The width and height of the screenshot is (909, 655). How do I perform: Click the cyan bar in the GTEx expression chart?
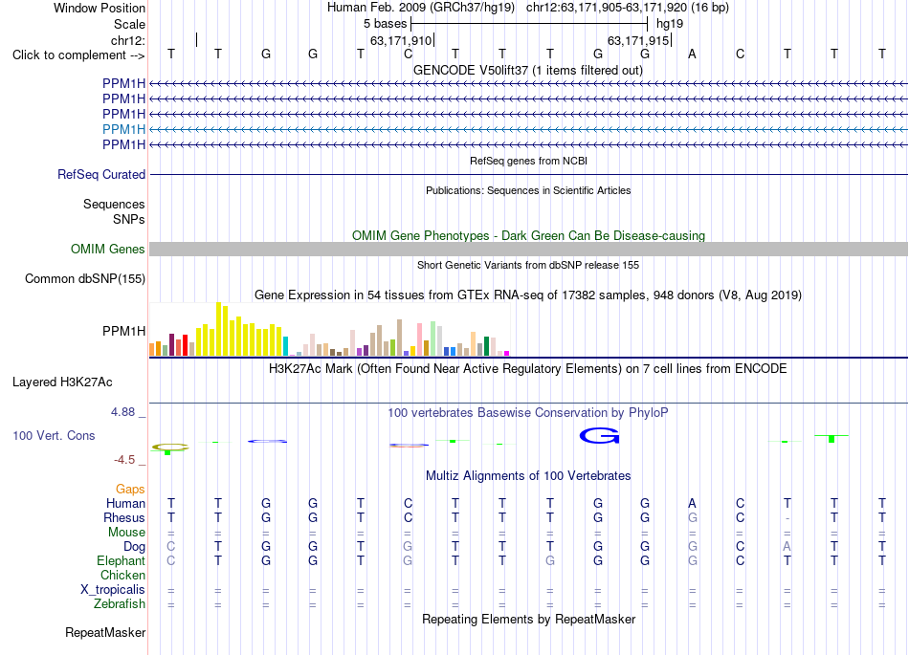tap(285, 346)
